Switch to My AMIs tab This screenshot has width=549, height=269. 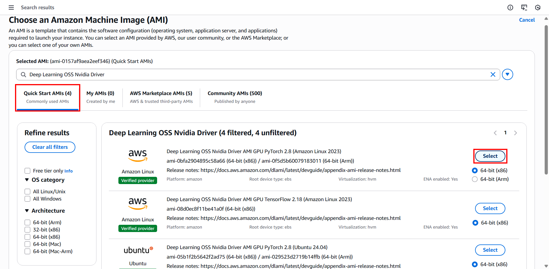(101, 97)
